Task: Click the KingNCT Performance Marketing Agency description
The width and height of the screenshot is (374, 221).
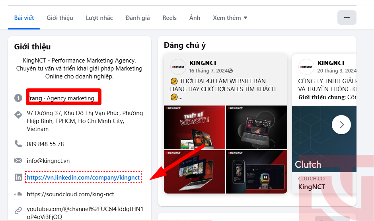Action: [x=79, y=68]
